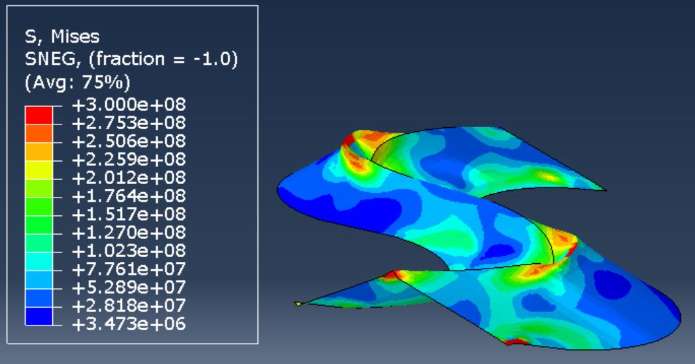Select the +2.506e+08 legend value
Viewport: 695px width, 364px height.
pos(129,141)
